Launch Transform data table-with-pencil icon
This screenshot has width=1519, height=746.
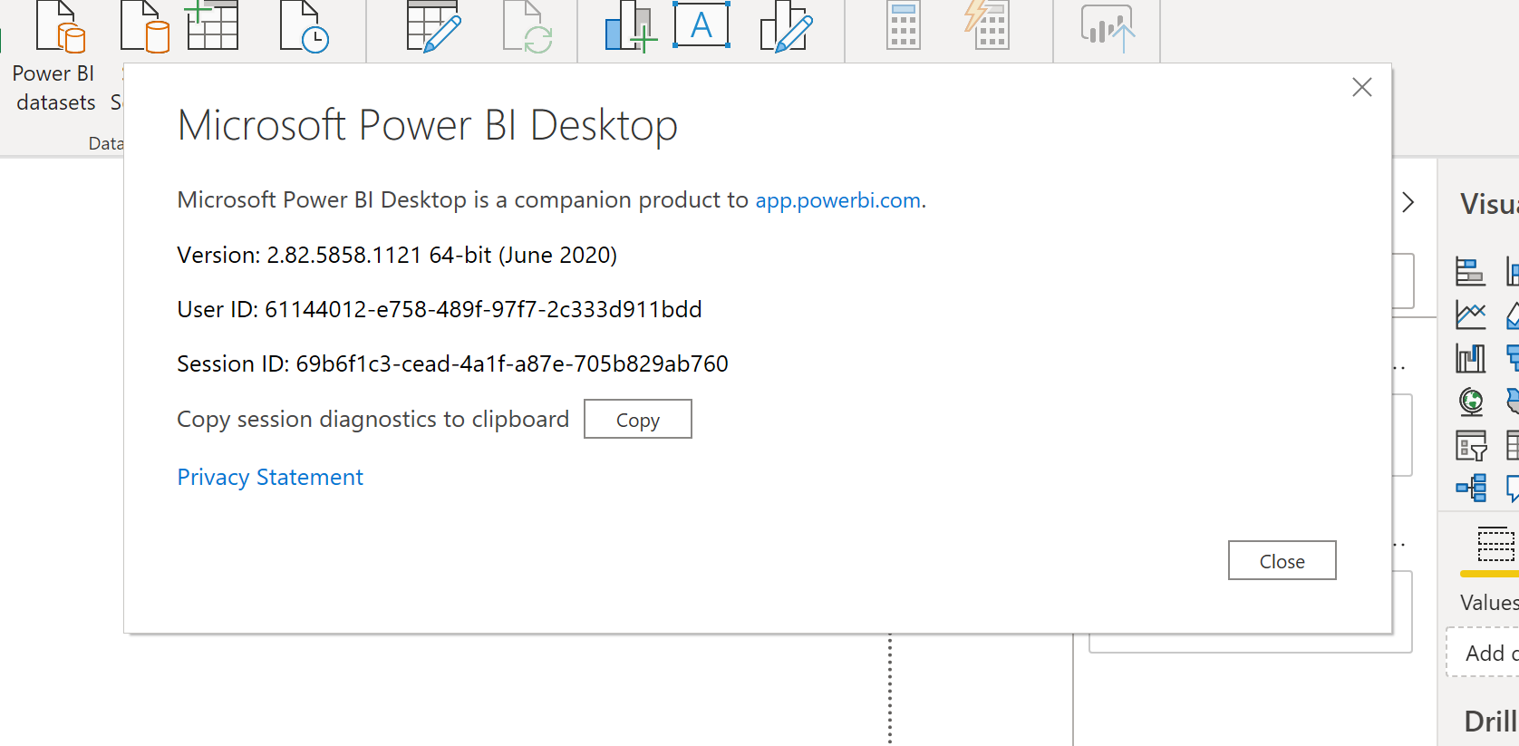coord(433,26)
